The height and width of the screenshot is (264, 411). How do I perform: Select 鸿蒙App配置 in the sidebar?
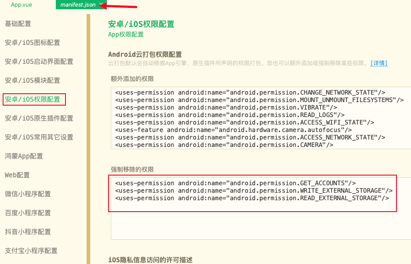pyautogui.click(x=23, y=156)
